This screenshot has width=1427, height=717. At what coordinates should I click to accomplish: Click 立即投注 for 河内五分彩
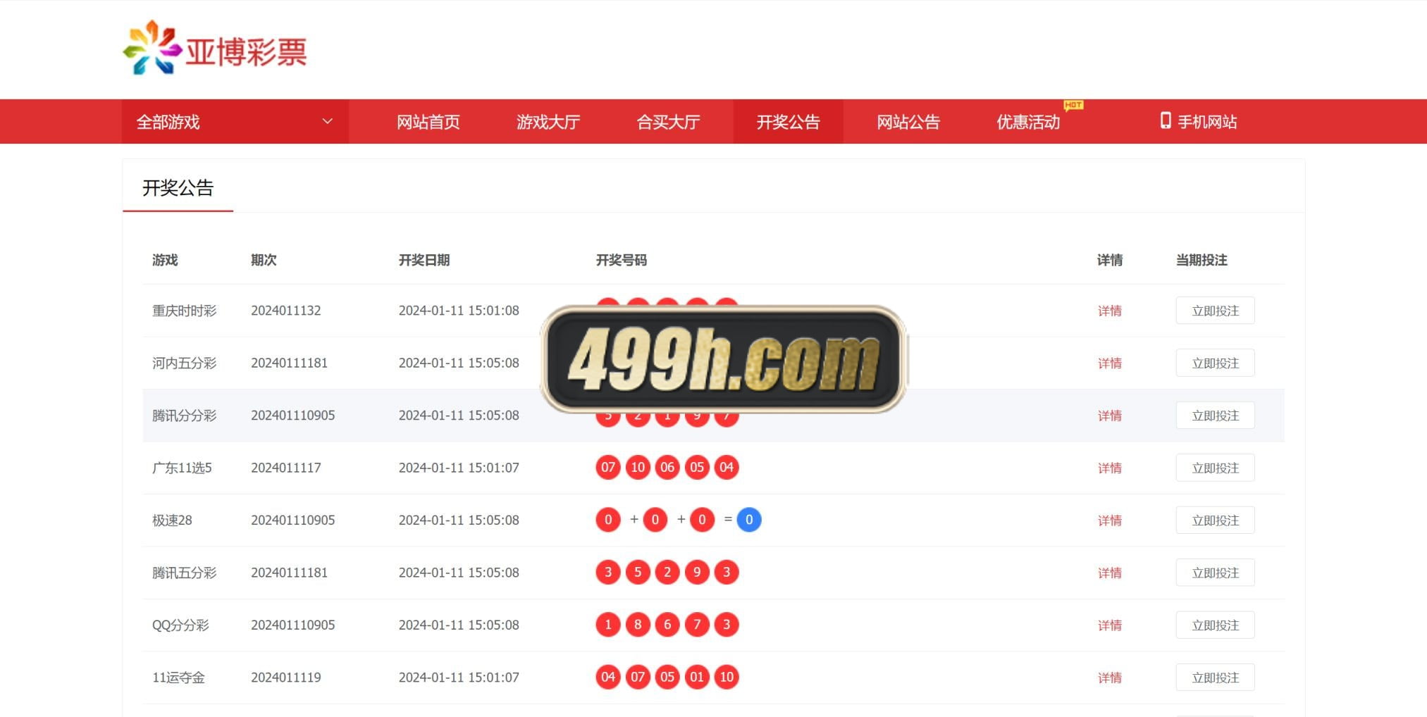tap(1215, 363)
